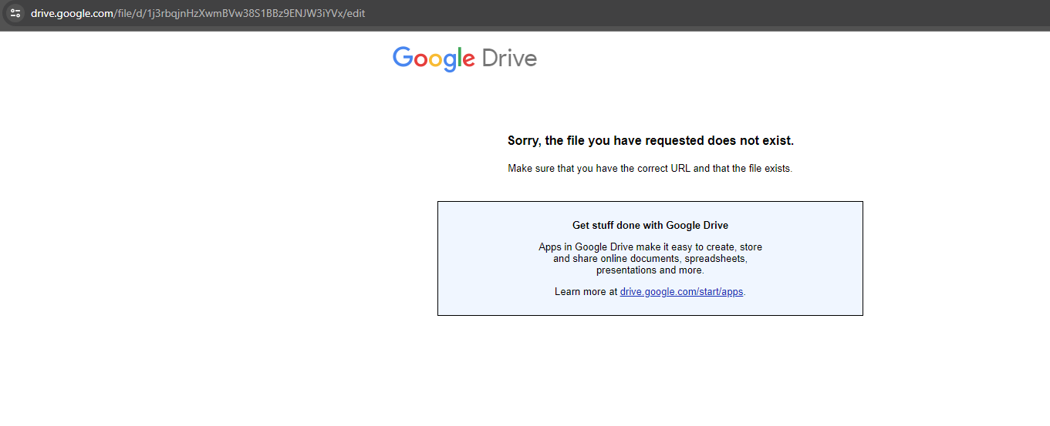Click the Google Drive logo

point(464,59)
